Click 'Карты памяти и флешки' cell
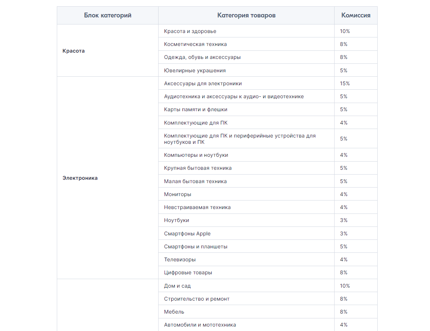The height and width of the screenshot is (331, 430). coord(246,109)
